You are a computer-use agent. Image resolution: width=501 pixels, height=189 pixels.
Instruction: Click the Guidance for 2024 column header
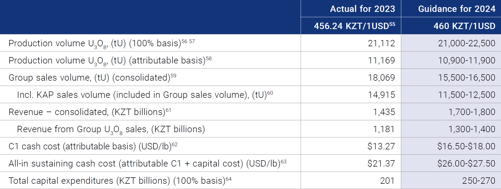(457, 9)
